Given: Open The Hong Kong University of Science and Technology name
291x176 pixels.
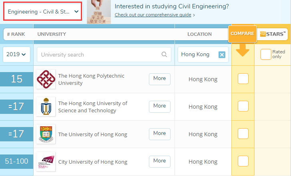Looking at the screenshot, I should point(93,107).
